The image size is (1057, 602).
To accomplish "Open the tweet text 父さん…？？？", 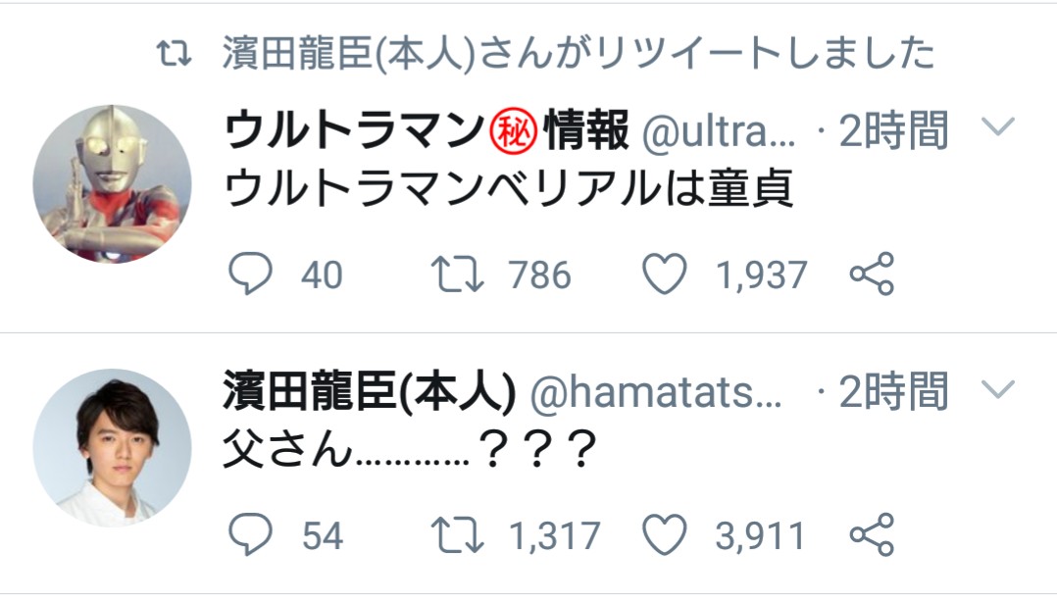I will (x=410, y=451).
